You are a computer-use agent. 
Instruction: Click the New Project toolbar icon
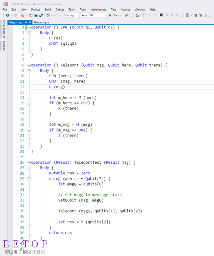(x=23, y=15)
